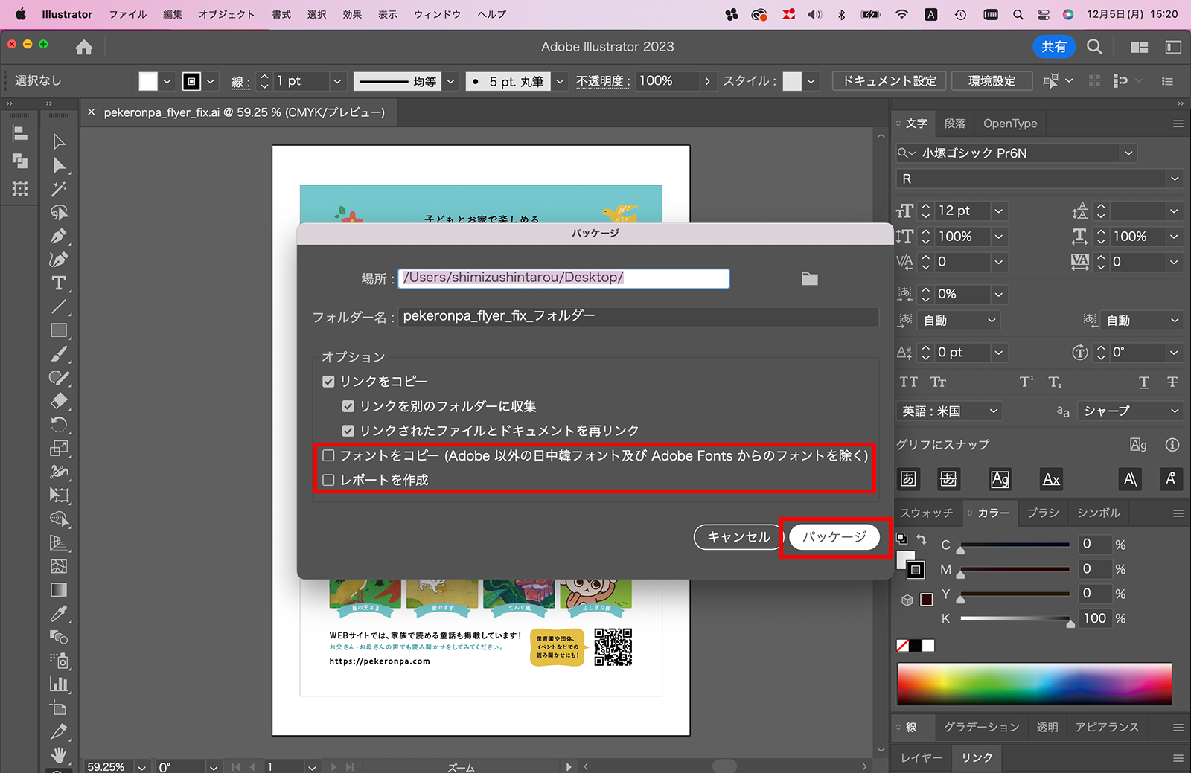
Task: Open the folder browser icon next to 場所 field
Action: coord(809,278)
